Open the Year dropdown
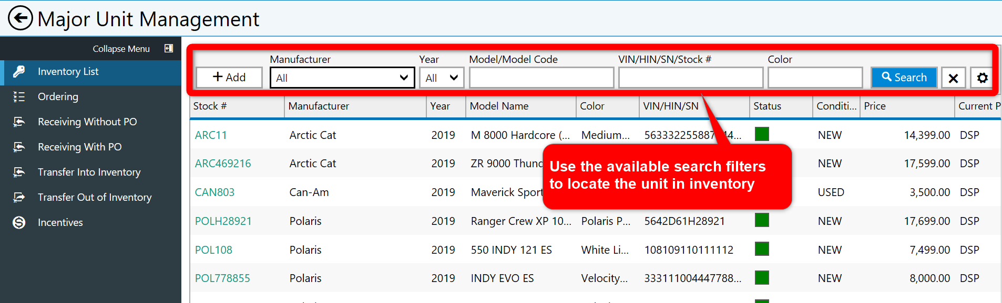 coord(442,78)
